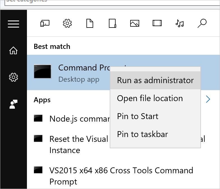Expand the Apps section chevron arrow

click(208, 99)
